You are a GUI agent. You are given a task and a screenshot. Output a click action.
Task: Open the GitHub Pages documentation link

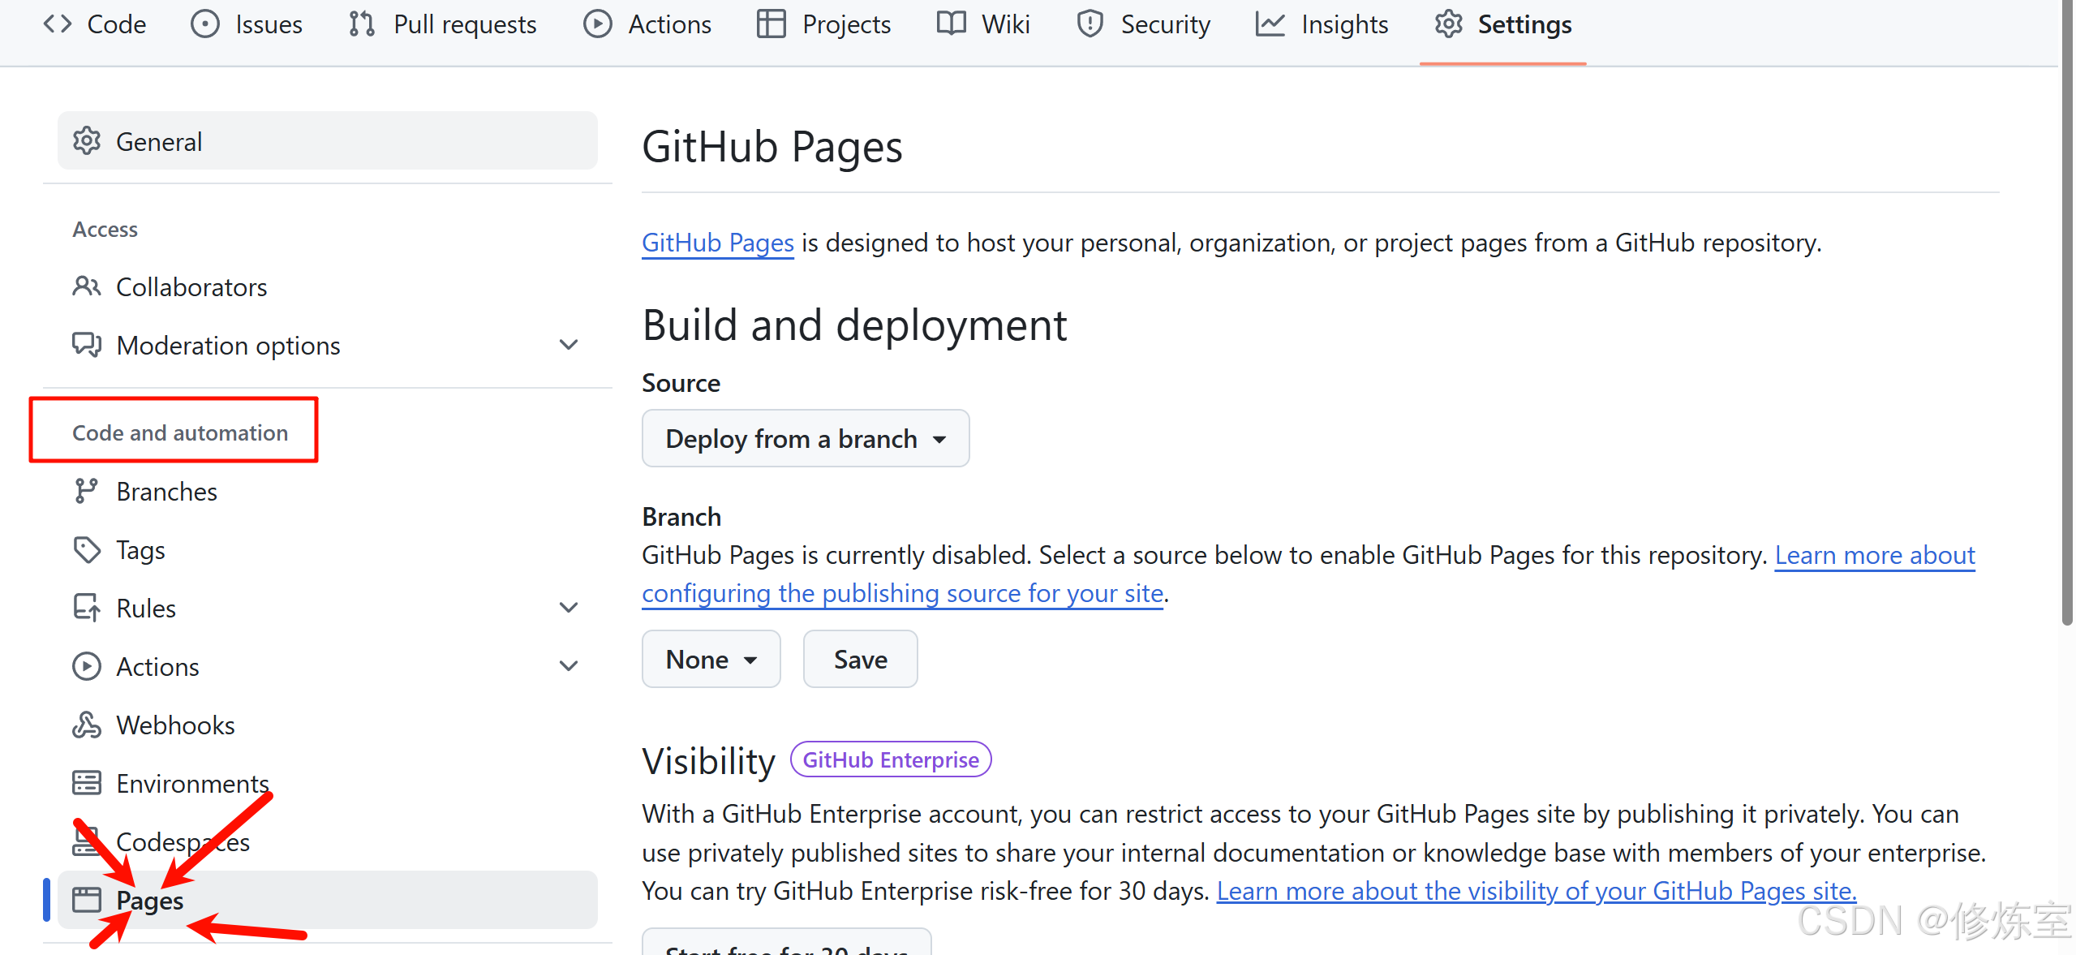click(x=717, y=243)
